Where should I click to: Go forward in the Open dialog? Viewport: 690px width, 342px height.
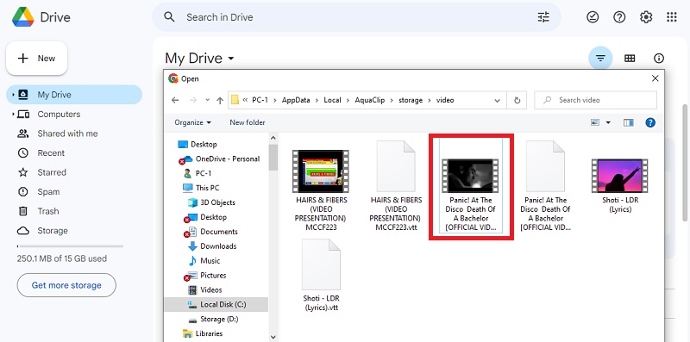192,100
